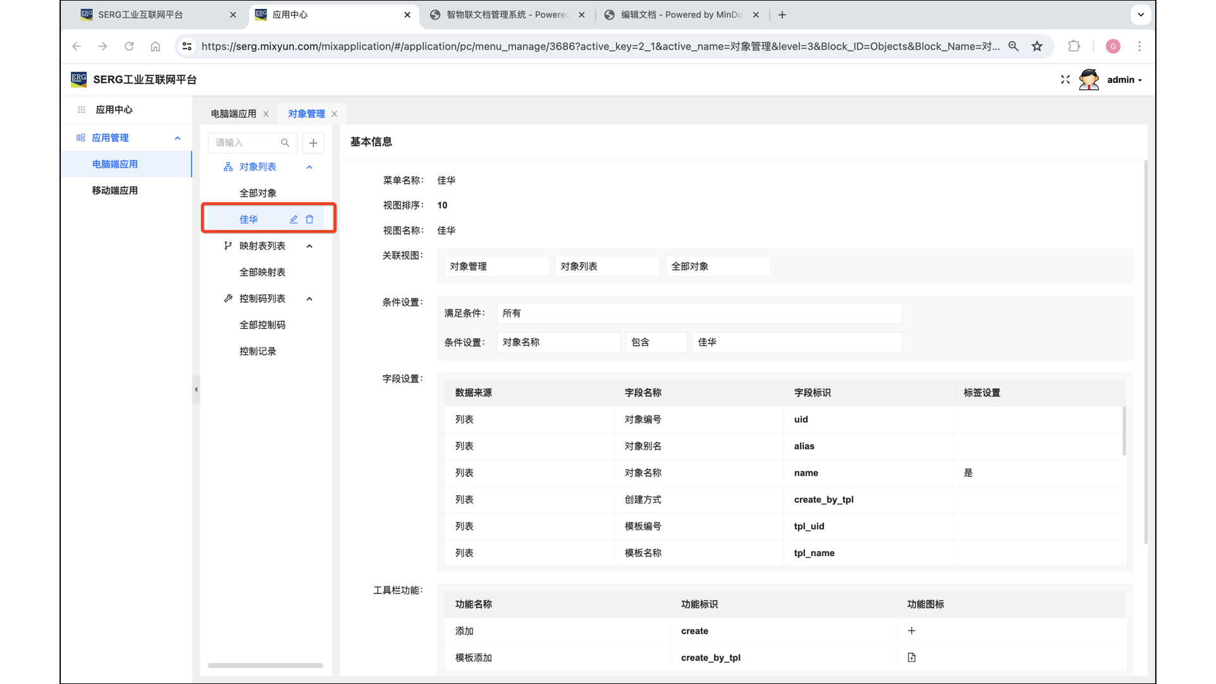This screenshot has width=1216, height=684.
Task: Click the plus add button next to search
Action: click(313, 142)
